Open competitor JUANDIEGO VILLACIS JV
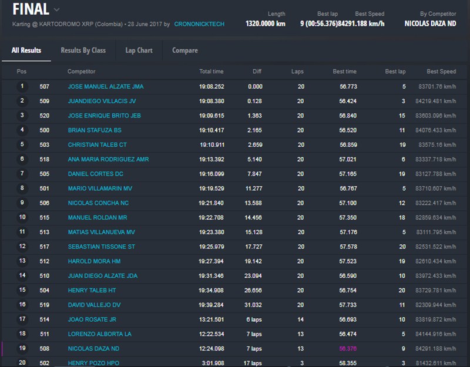 (x=102, y=101)
